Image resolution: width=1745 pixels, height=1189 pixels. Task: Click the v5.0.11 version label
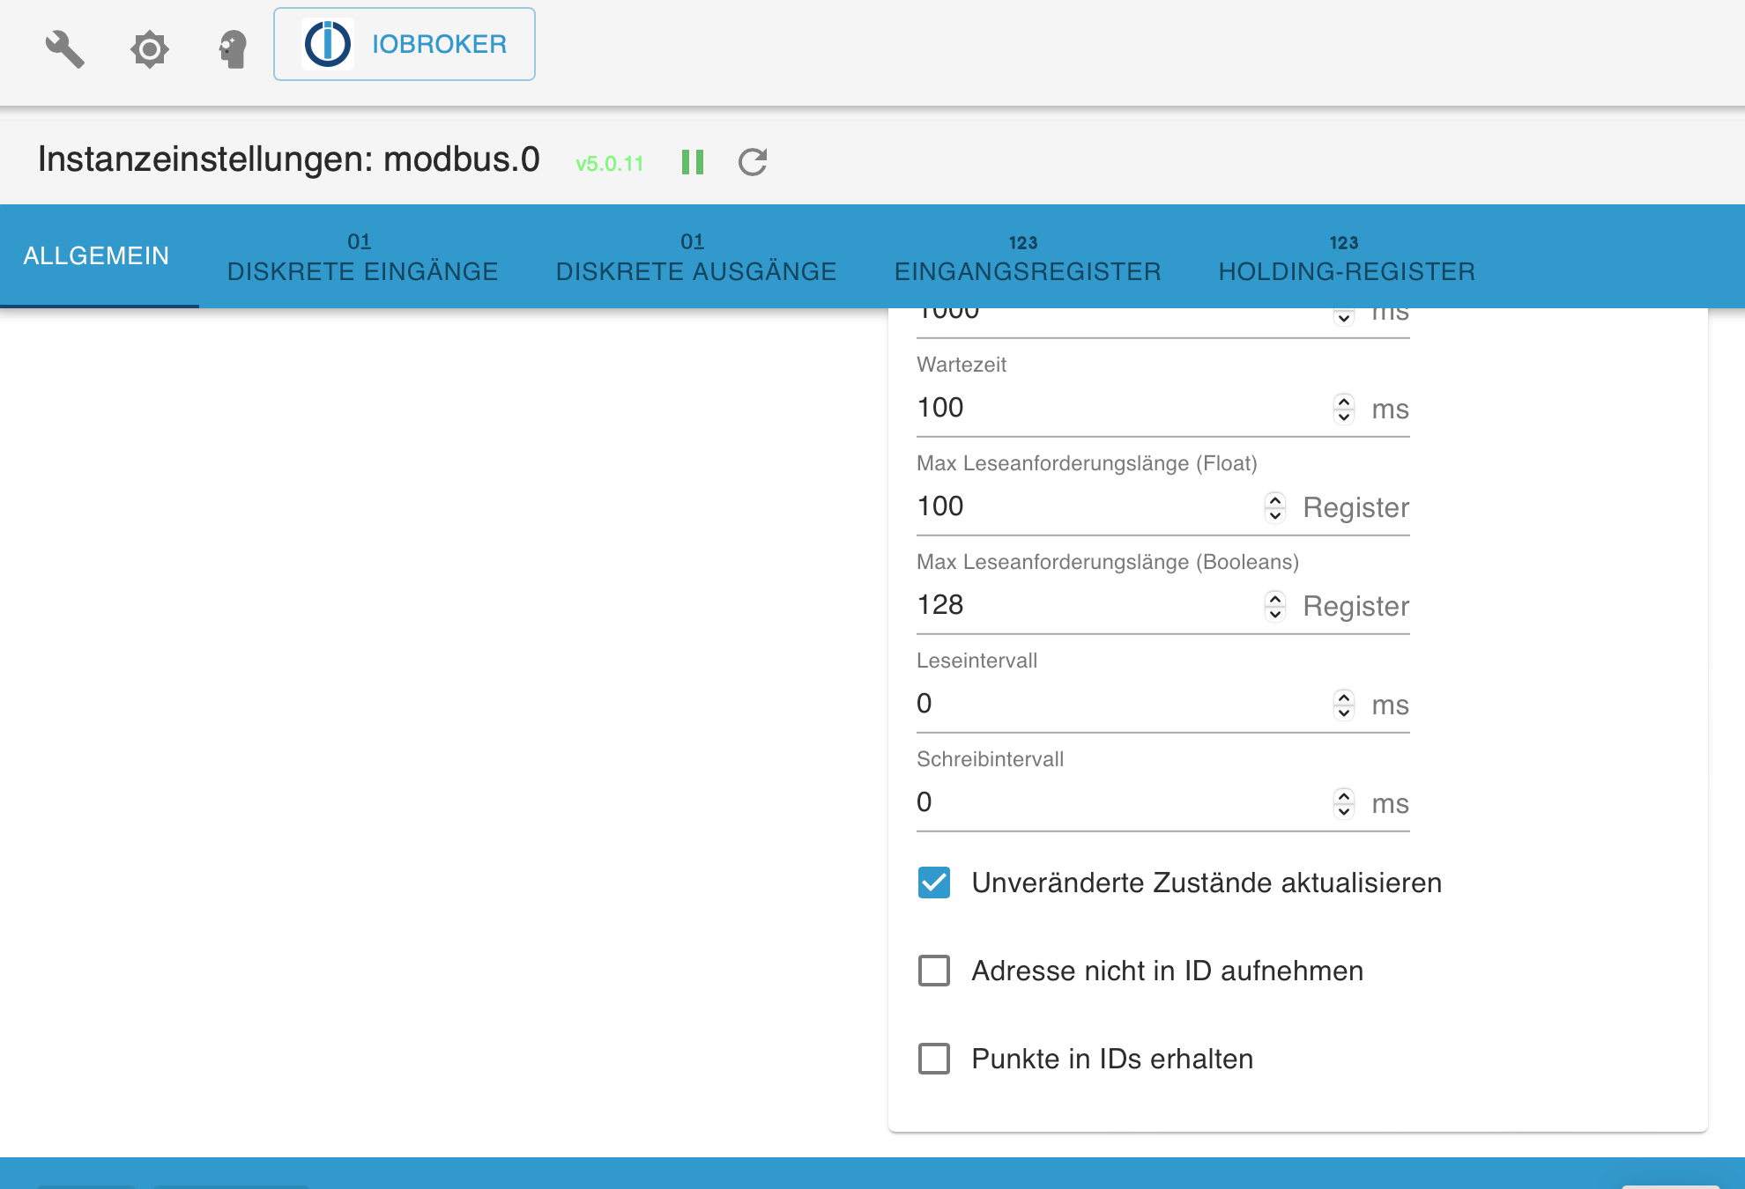pyautogui.click(x=609, y=164)
